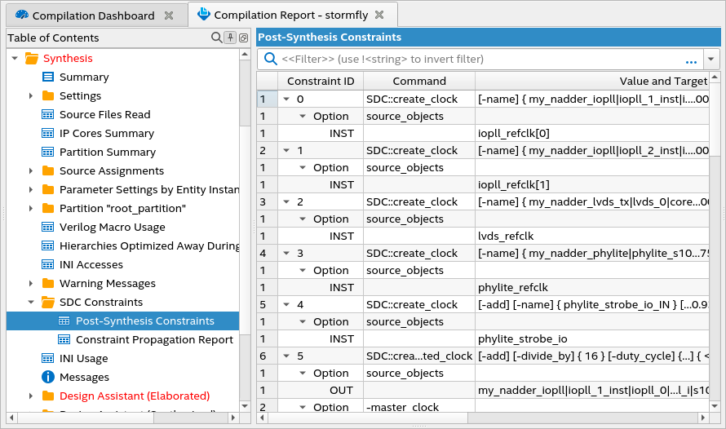Image resolution: width=726 pixels, height=429 pixels.
Task: Click the filter options ellipsis button
Action: pos(691,60)
